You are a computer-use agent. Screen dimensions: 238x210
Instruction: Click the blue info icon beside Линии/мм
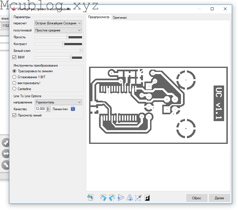coord(73,109)
